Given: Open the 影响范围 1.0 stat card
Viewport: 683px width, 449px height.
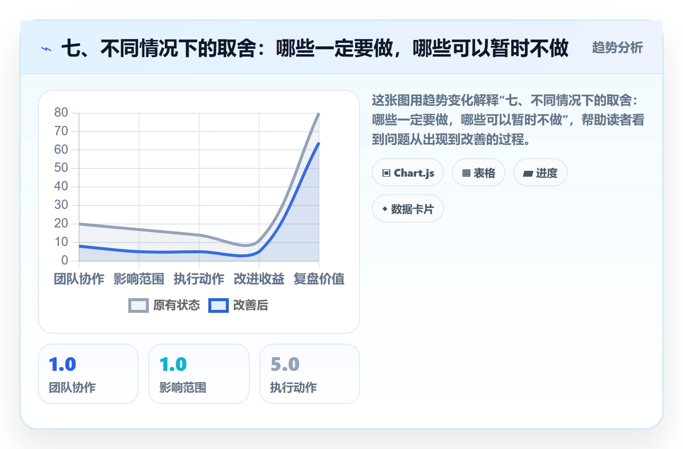Looking at the screenshot, I should (x=199, y=374).
